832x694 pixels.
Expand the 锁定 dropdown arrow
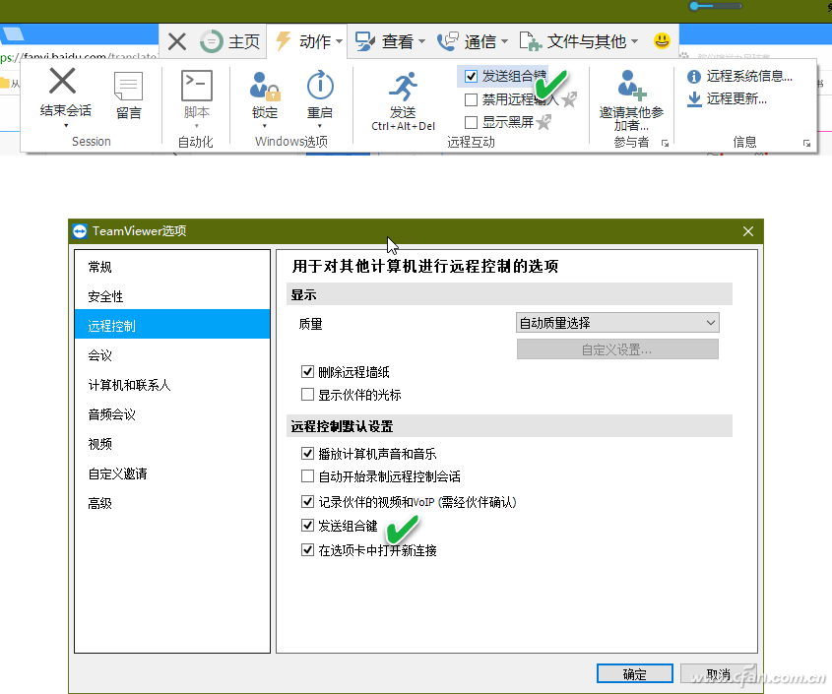click(x=264, y=126)
